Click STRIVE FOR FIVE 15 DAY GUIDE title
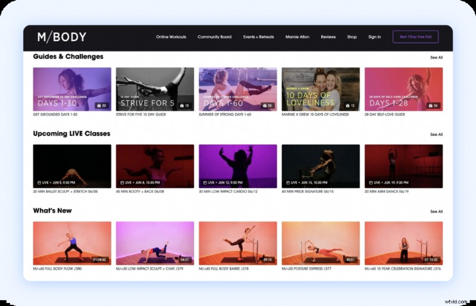The image size is (476, 306). (141, 114)
